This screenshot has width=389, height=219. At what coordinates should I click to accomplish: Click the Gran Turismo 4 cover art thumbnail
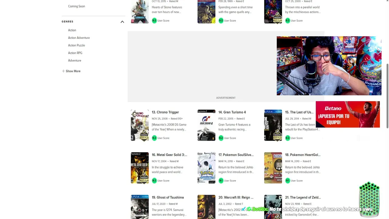tap(206, 125)
